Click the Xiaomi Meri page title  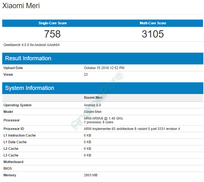(x=21, y=6)
